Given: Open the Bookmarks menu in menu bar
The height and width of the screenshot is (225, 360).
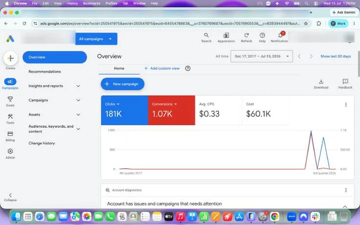Looking at the screenshot, I should click(x=91, y=3).
